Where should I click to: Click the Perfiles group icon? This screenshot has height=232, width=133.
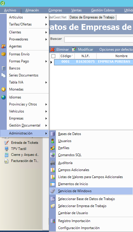(53, 148)
